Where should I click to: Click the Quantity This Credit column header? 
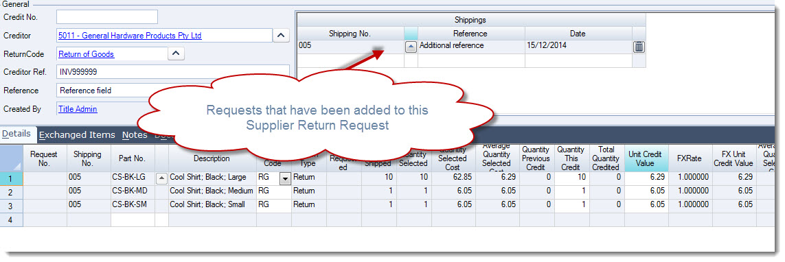571,158
